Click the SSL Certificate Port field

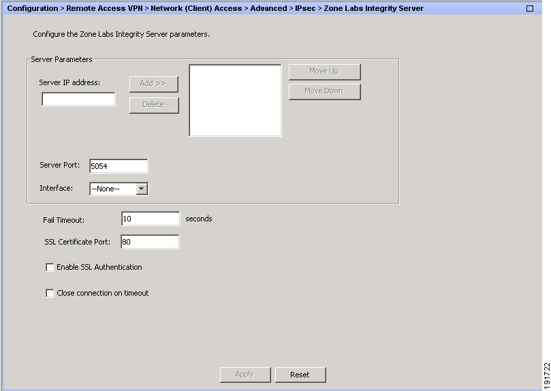150,242
